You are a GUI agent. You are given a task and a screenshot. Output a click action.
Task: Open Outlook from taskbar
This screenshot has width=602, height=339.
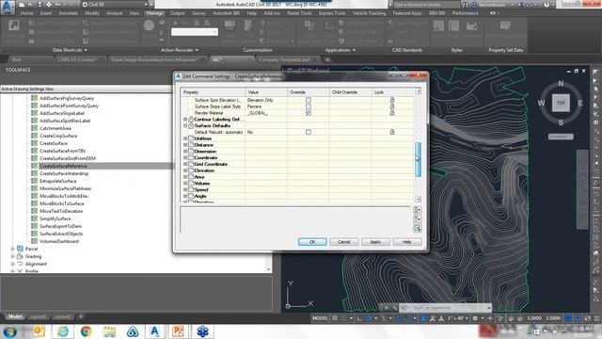(40, 331)
